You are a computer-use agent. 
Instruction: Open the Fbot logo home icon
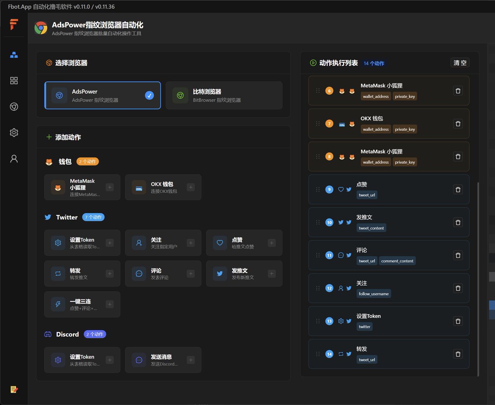pos(14,24)
